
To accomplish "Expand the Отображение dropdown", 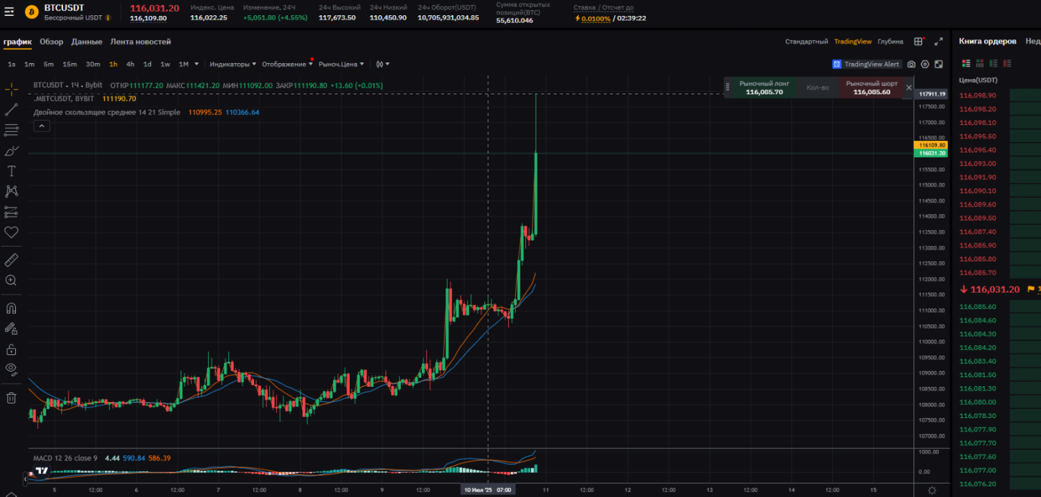I will 287,64.
